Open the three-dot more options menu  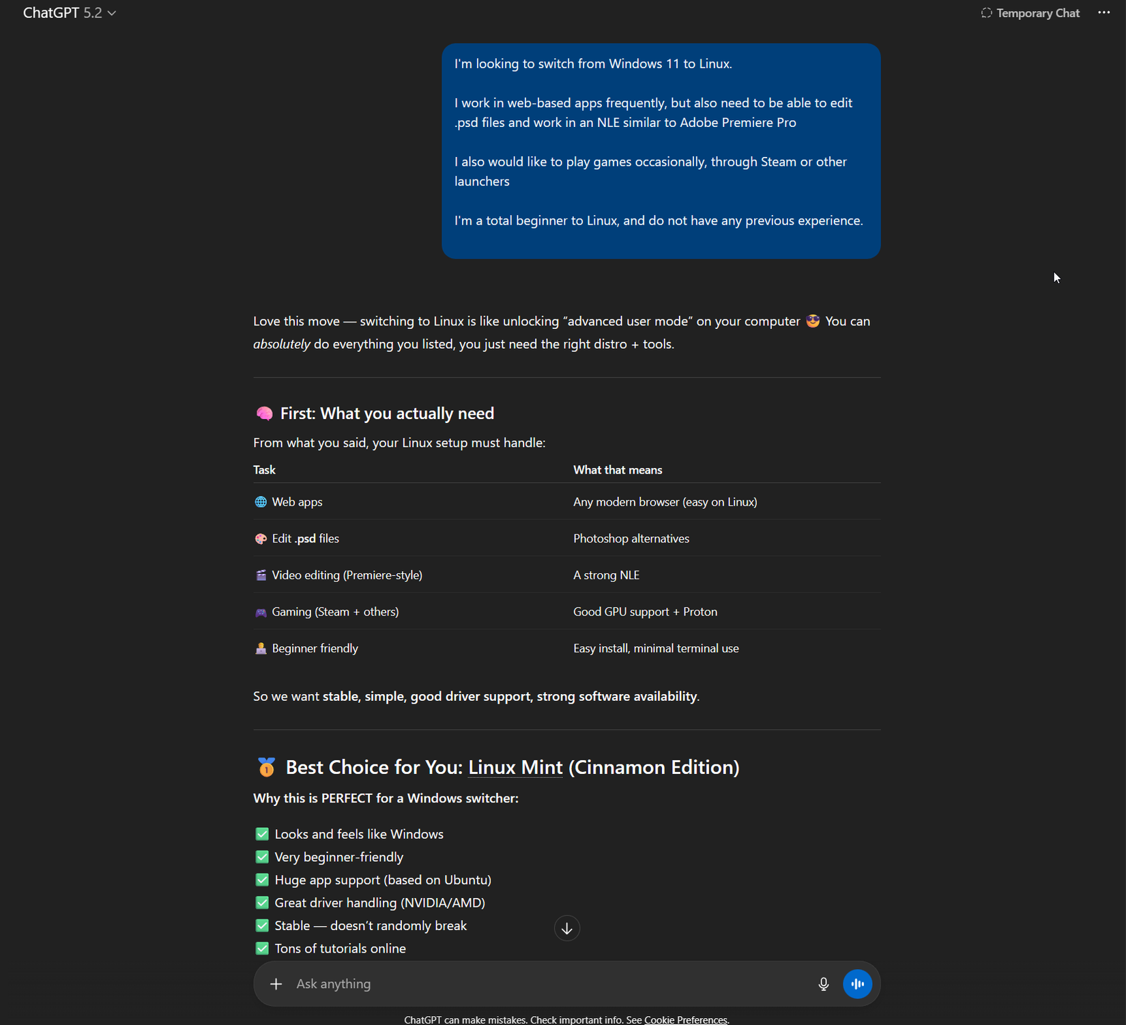coord(1103,13)
